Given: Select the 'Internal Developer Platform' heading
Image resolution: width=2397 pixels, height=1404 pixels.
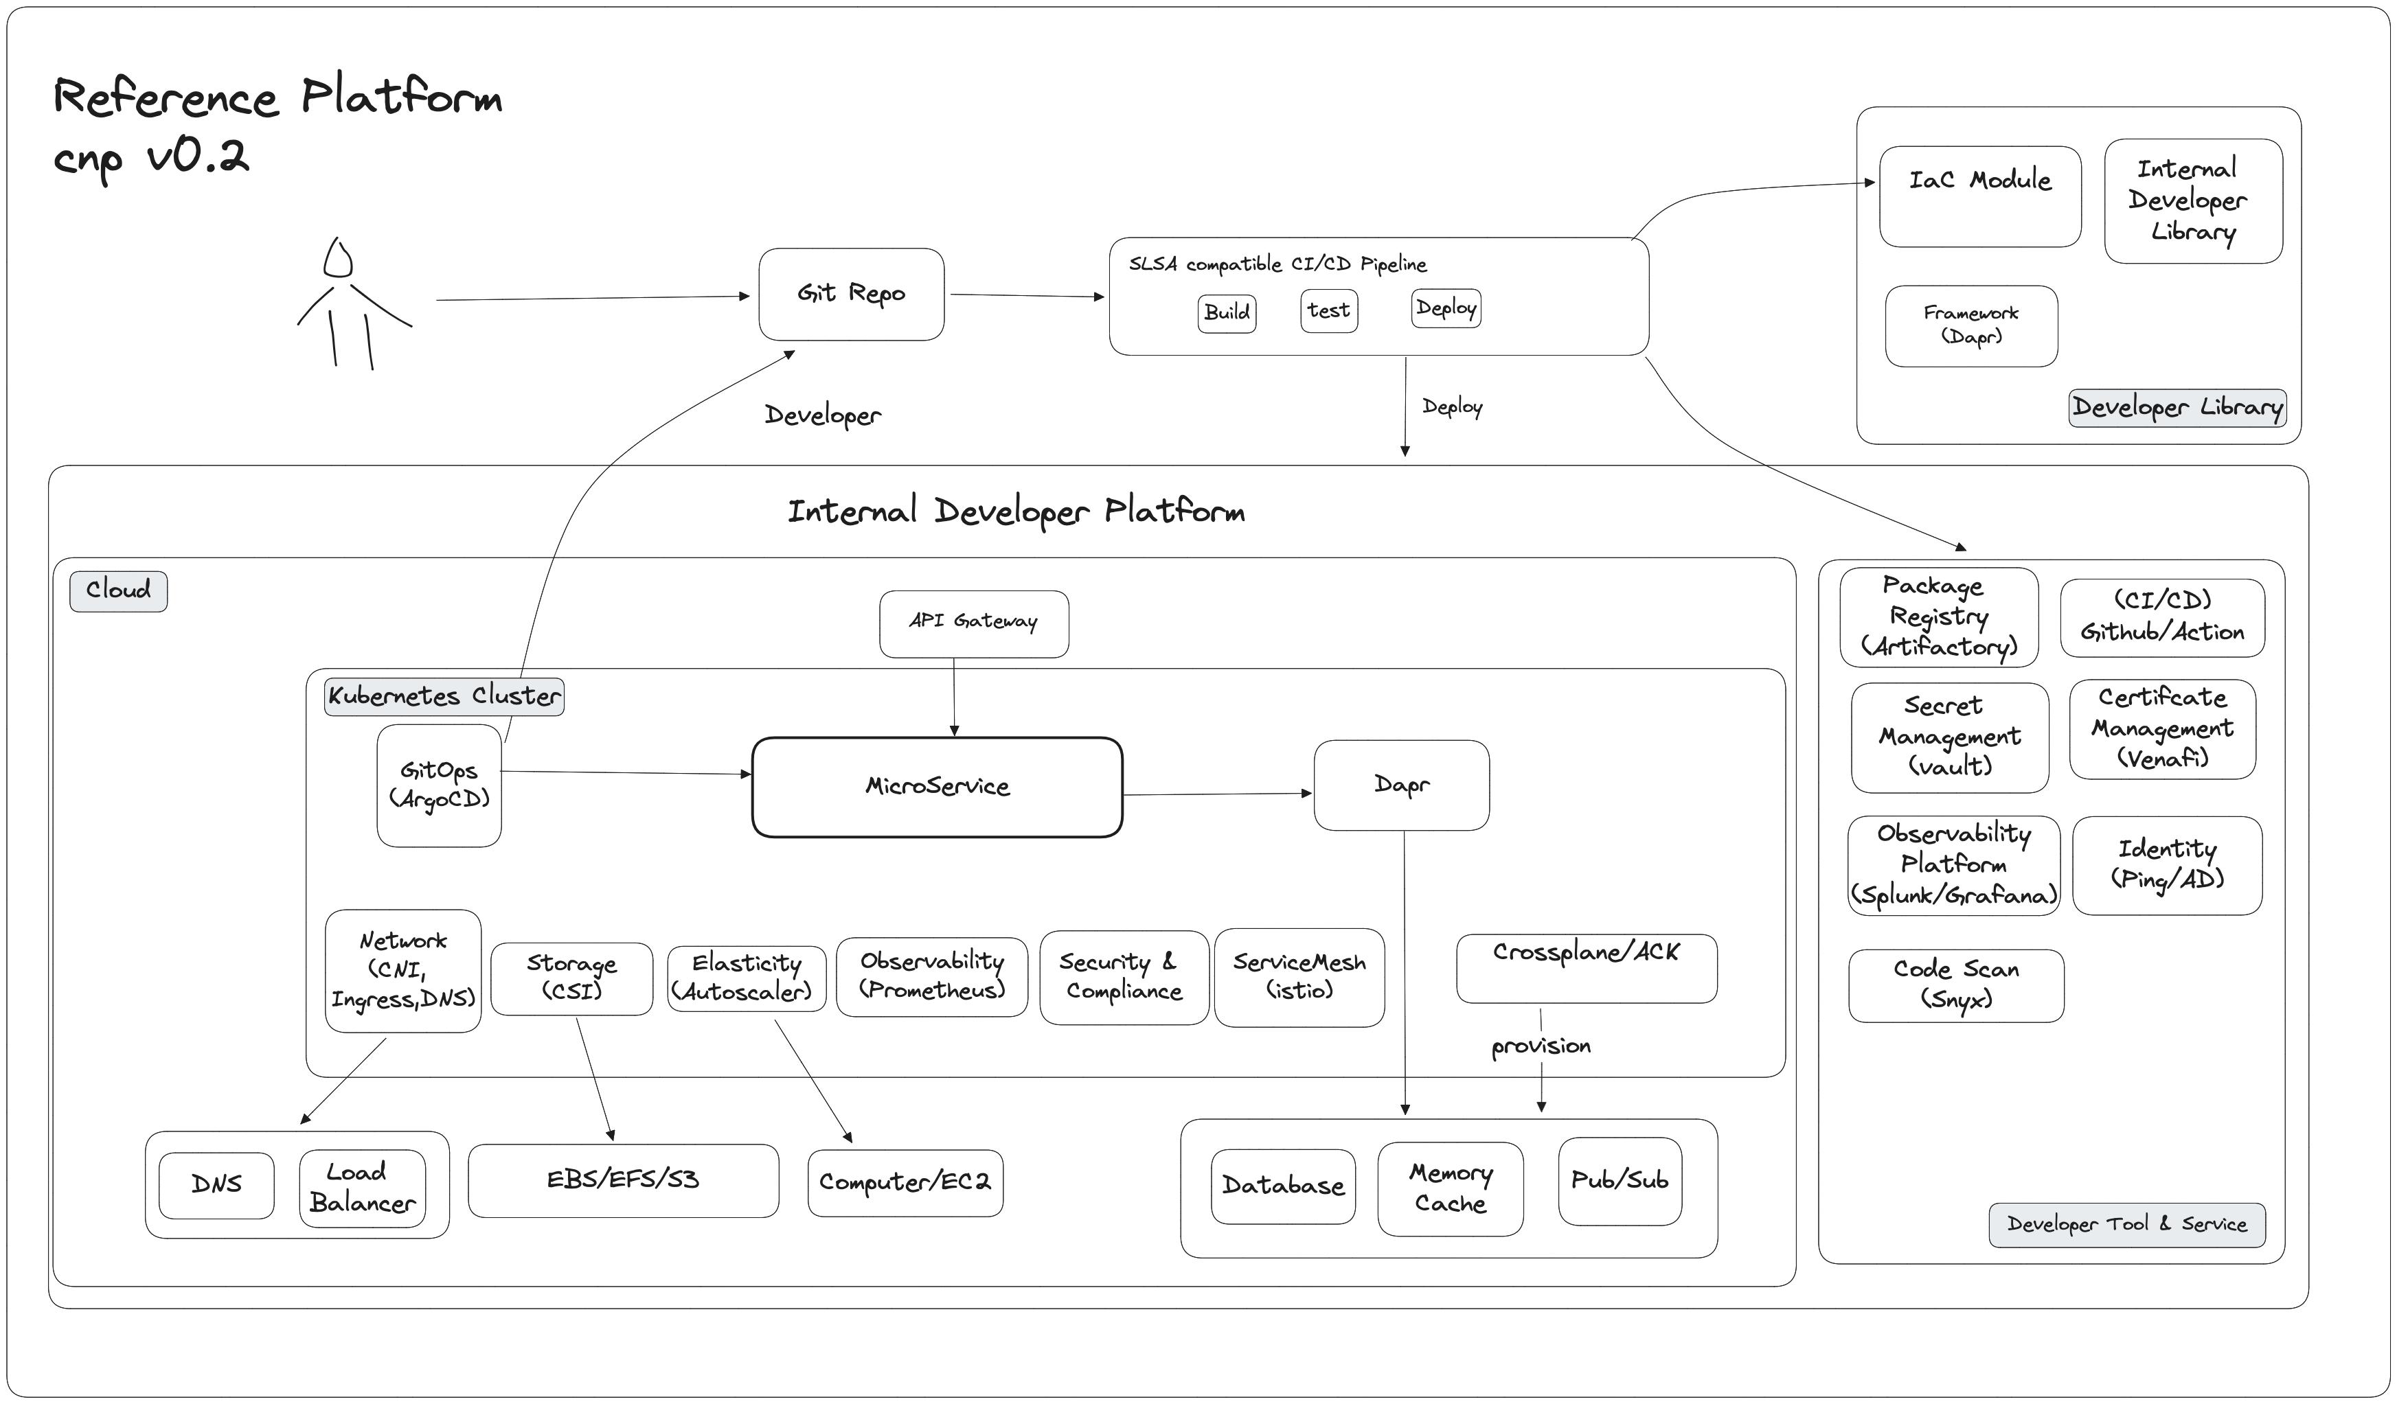Looking at the screenshot, I should click(x=1016, y=511).
